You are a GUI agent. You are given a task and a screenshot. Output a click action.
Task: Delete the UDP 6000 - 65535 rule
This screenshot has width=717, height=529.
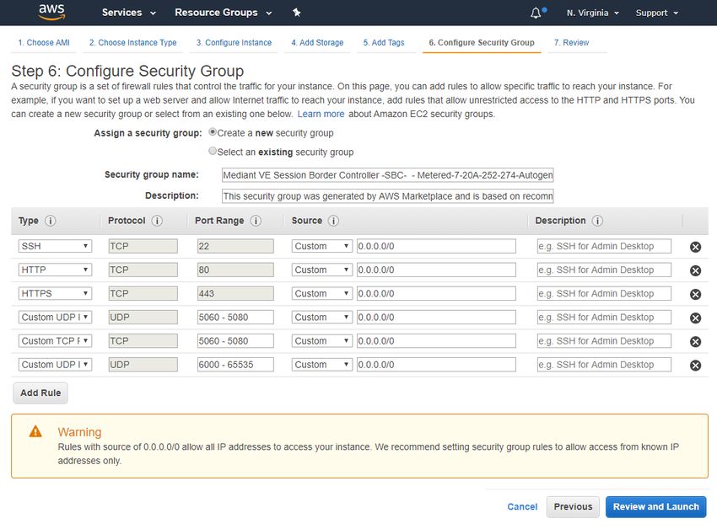[696, 366]
